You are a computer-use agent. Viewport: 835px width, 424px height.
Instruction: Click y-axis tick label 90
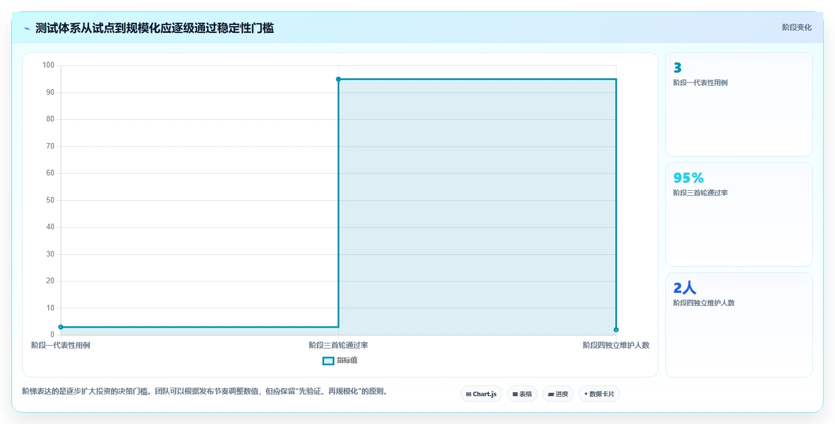50,93
